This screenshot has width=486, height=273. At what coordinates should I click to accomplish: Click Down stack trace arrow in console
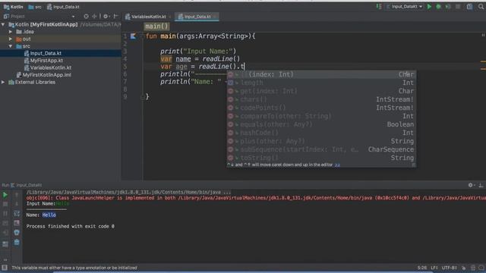[x=17, y=204]
